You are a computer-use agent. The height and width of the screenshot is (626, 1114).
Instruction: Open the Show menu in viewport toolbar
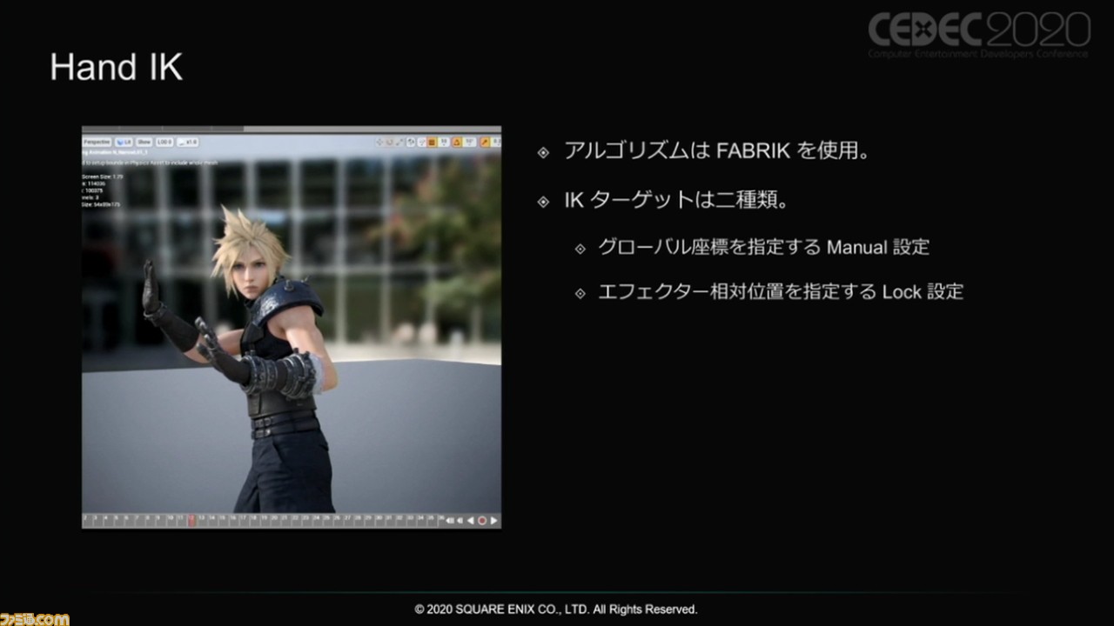click(x=144, y=142)
